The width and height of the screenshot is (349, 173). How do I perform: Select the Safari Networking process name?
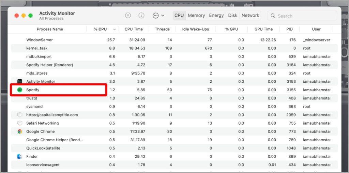(43, 123)
